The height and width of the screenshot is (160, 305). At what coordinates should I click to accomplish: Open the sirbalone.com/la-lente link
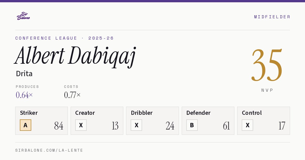[49, 150]
